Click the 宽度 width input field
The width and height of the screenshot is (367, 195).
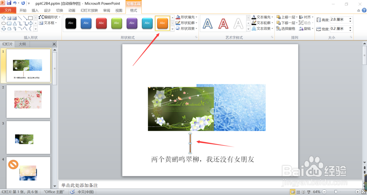pos(339,29)
